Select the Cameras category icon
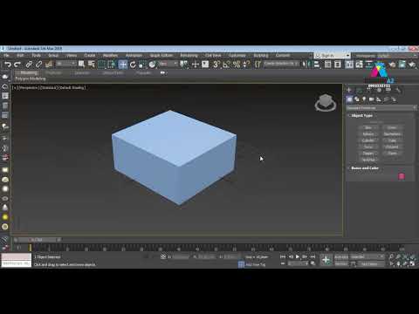 372,99
